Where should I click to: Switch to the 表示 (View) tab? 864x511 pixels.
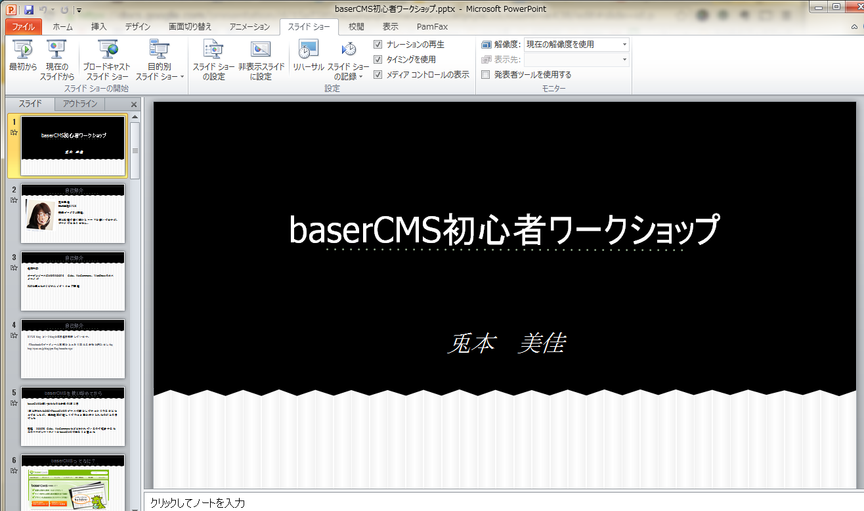tap(391, 27)
